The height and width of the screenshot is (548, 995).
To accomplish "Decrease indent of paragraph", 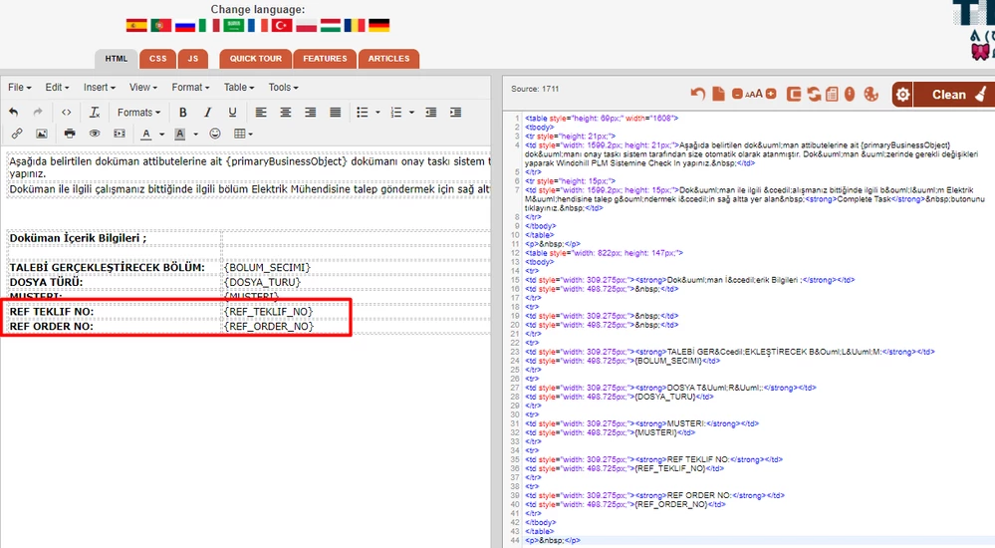I will pos(431,113).
